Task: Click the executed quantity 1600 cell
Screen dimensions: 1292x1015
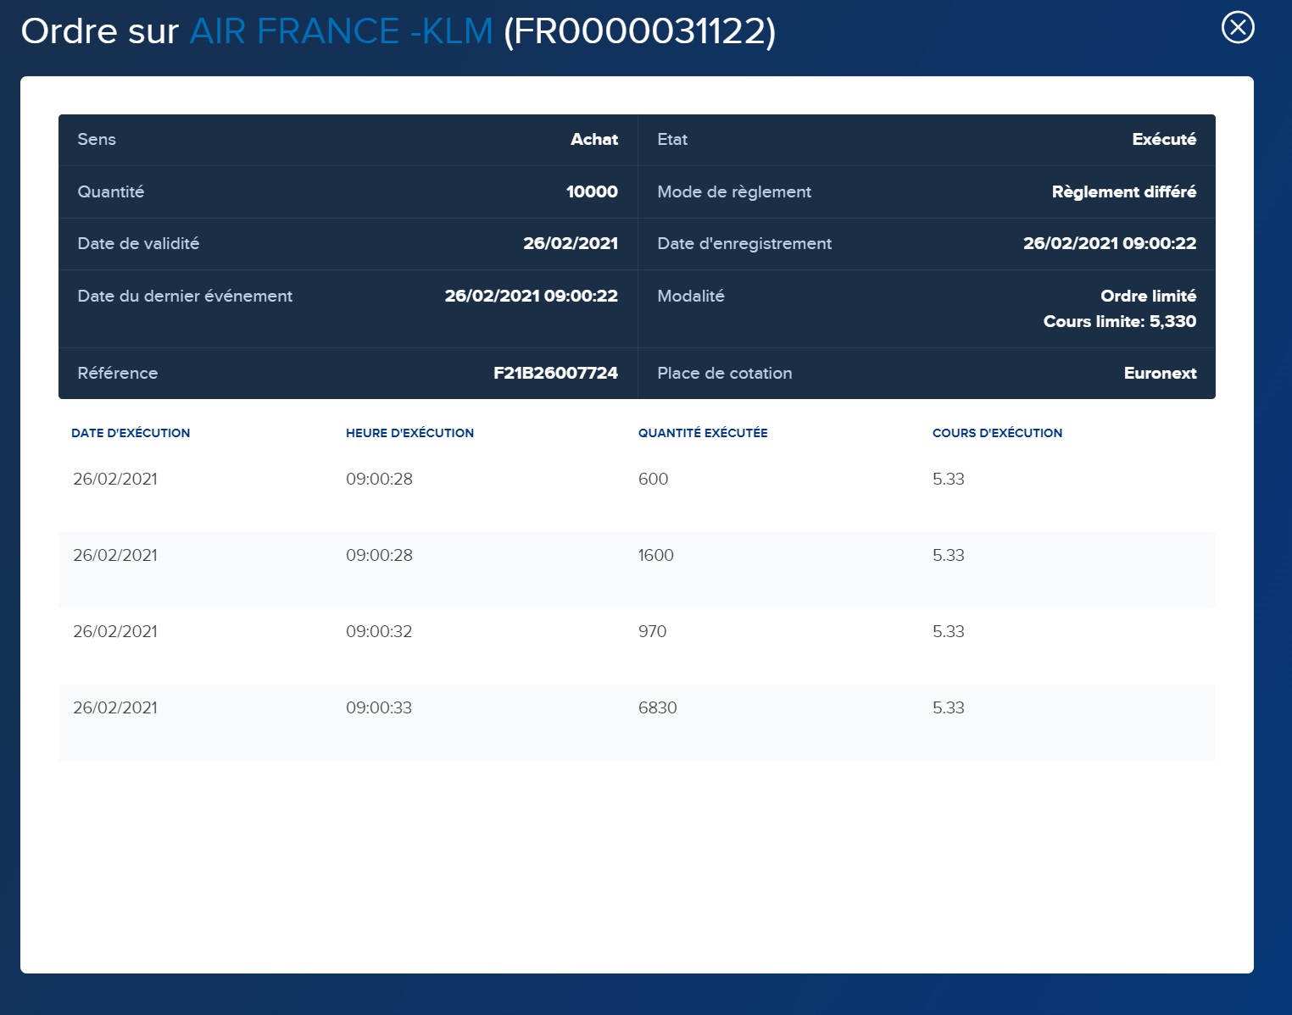Action: [x=655, y=555]
